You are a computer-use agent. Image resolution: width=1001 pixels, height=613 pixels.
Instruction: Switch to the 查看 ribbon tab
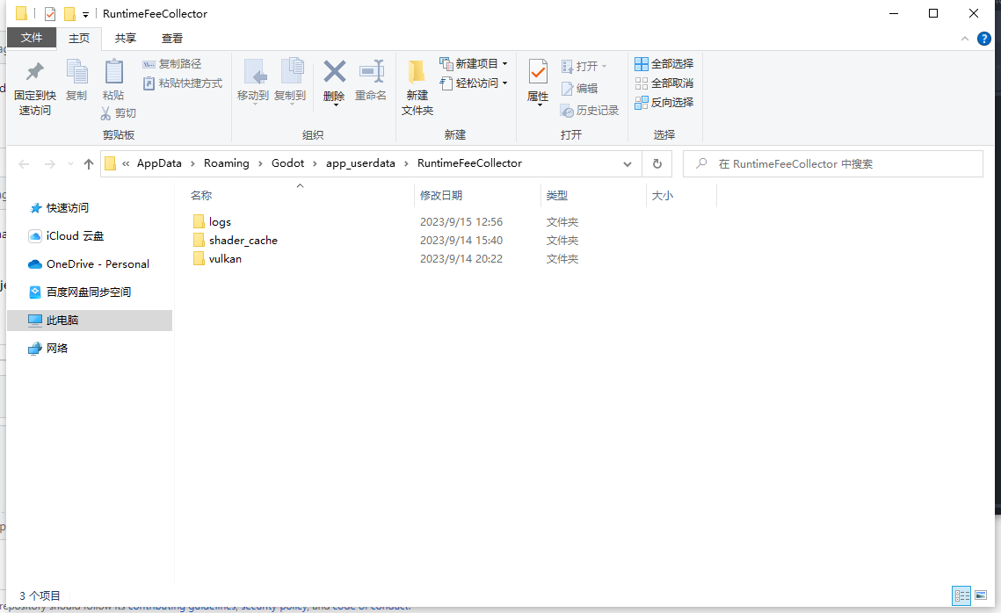coord(172,38)
